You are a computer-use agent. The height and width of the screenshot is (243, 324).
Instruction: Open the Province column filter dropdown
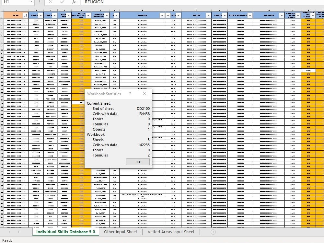pyautogui.click(x=224, y=15)
